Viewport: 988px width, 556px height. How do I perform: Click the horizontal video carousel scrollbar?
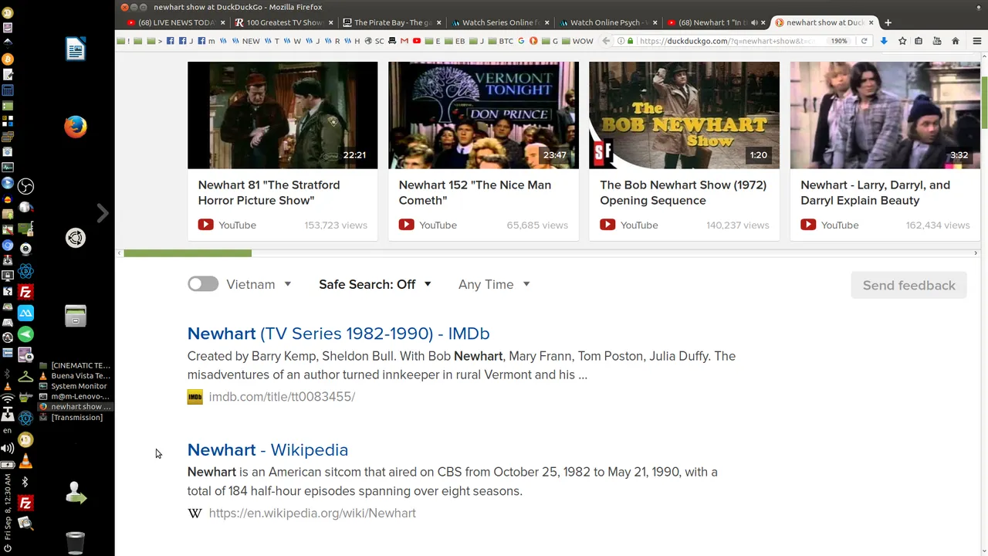coord(188,253)
